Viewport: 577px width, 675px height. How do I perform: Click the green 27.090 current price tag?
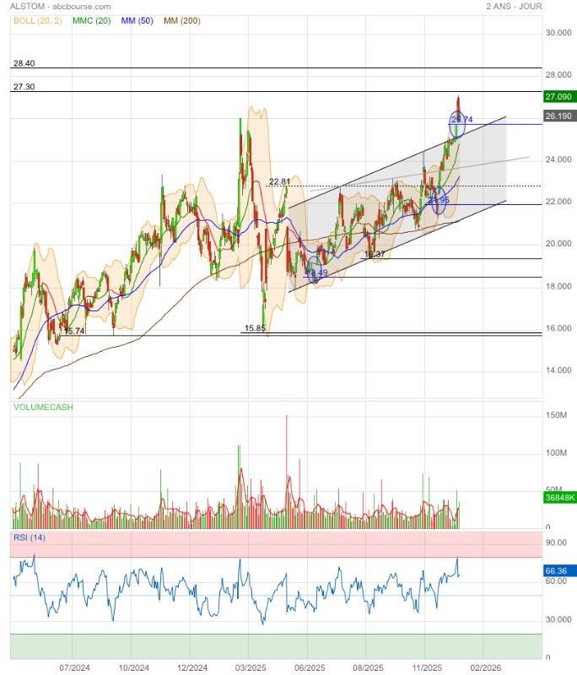558,97
